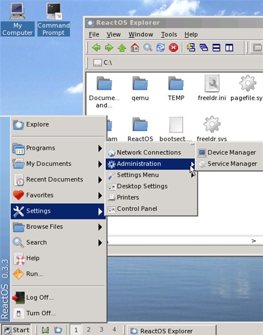Viewport: 263px width, 335px height.
Task: Click the Explorer quick launch icon in taskbar
Action: [58, 330]
